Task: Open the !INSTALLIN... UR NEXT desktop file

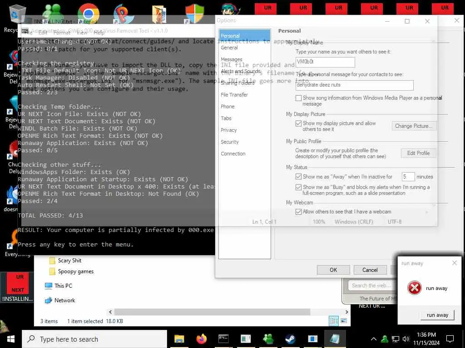Action: [x=18, y=287]
